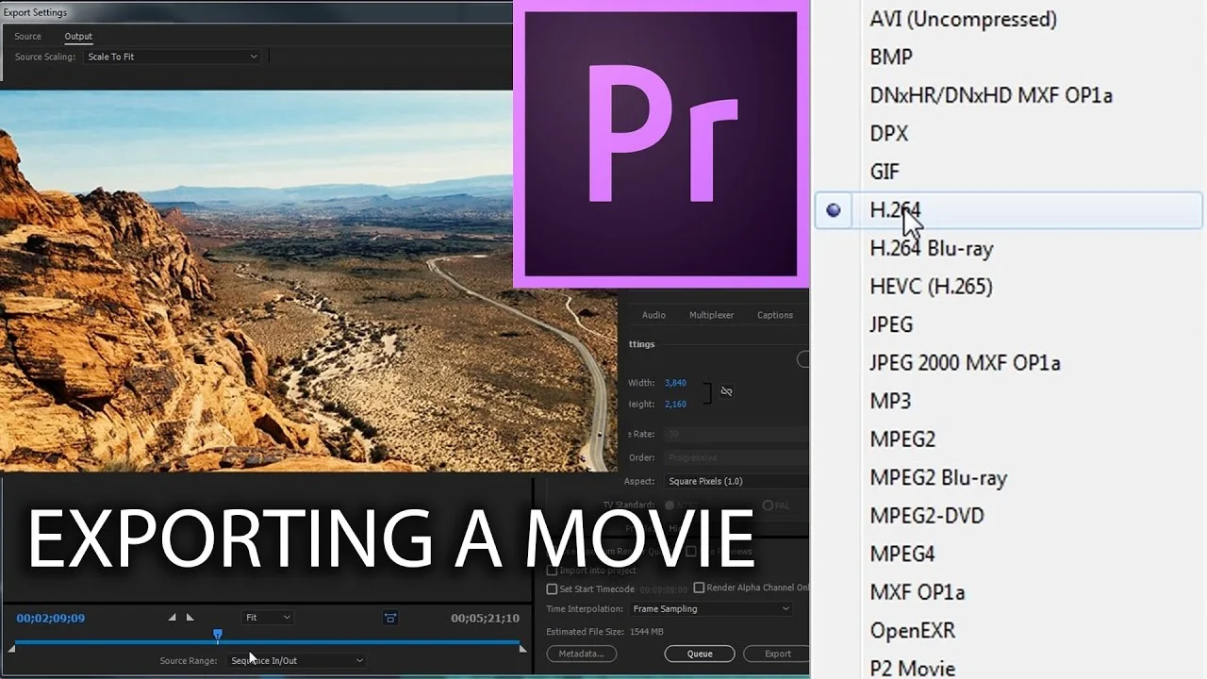Open the Source Range dropdown
This screenshot has width=1207, height=679.
pyautogui.click(x=297, y=661)
